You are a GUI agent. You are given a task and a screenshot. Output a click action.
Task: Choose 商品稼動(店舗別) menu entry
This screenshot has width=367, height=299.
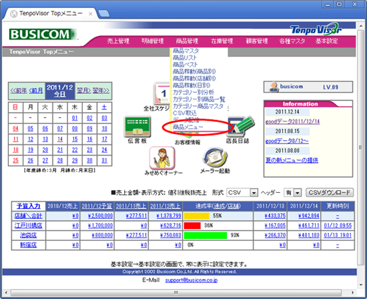(194, 78)
